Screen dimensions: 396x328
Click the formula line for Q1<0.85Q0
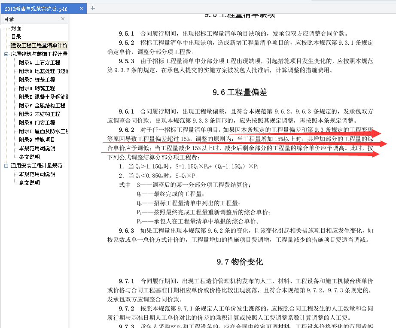coord(158,176)
